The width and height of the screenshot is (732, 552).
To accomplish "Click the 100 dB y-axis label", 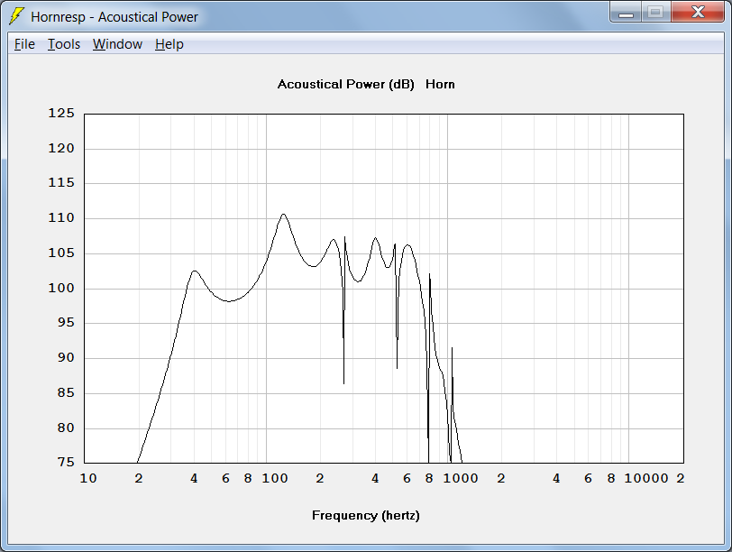I will point(61,288).
